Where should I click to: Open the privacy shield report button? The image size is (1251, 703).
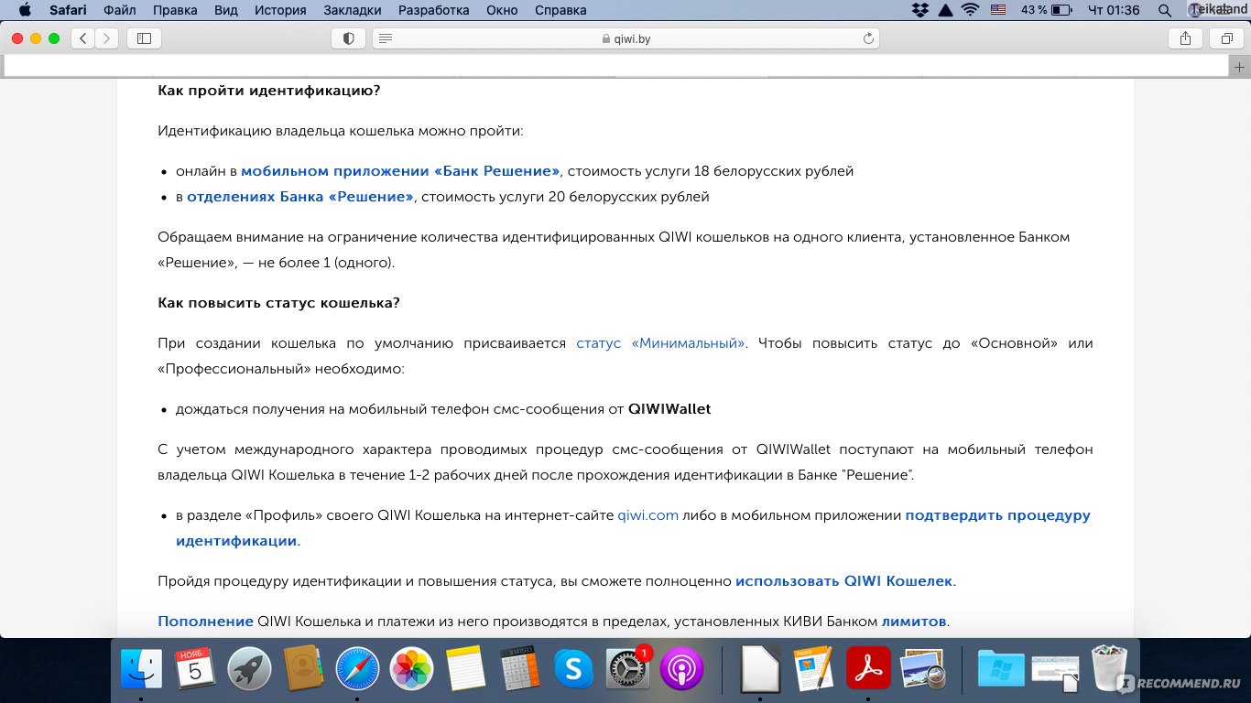[348, 38]
